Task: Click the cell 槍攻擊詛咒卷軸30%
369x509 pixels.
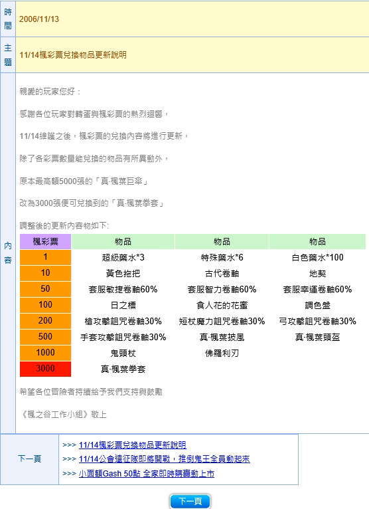Action: click(123, 321)
